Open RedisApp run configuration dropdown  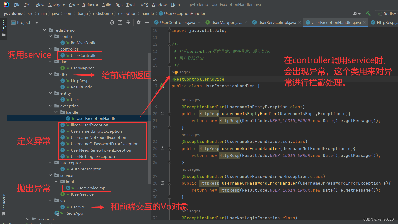tap(387, 14)
